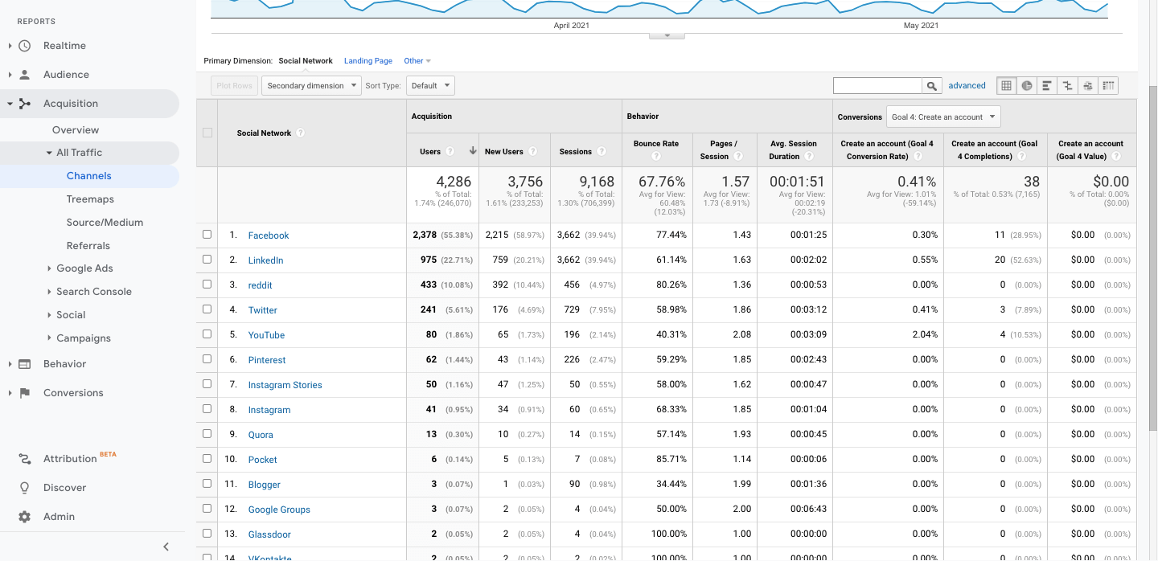Viewport: 1158px width, 561px height.
Task: Check the Quora row checkbox
Action: click(x=207, y=434)
